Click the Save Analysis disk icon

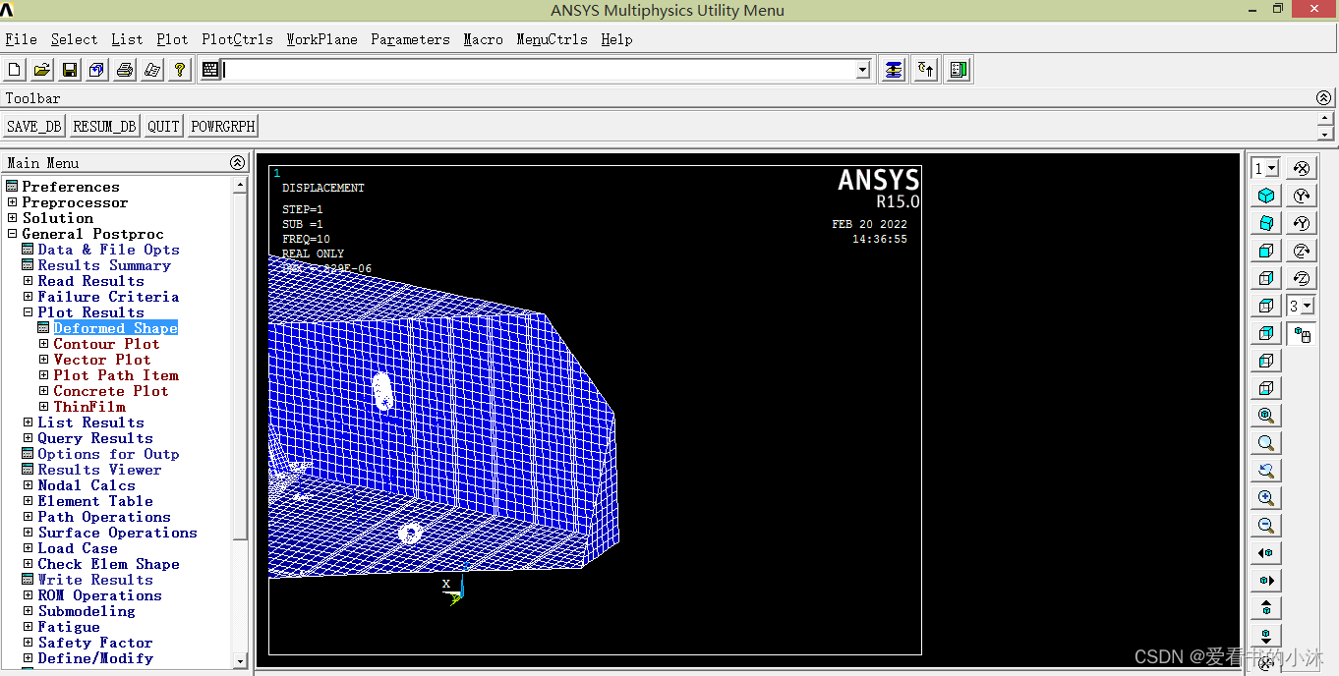[70, 70]
